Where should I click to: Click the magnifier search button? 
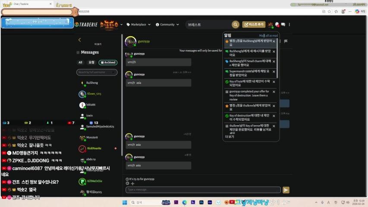click(x=236, y=25)
